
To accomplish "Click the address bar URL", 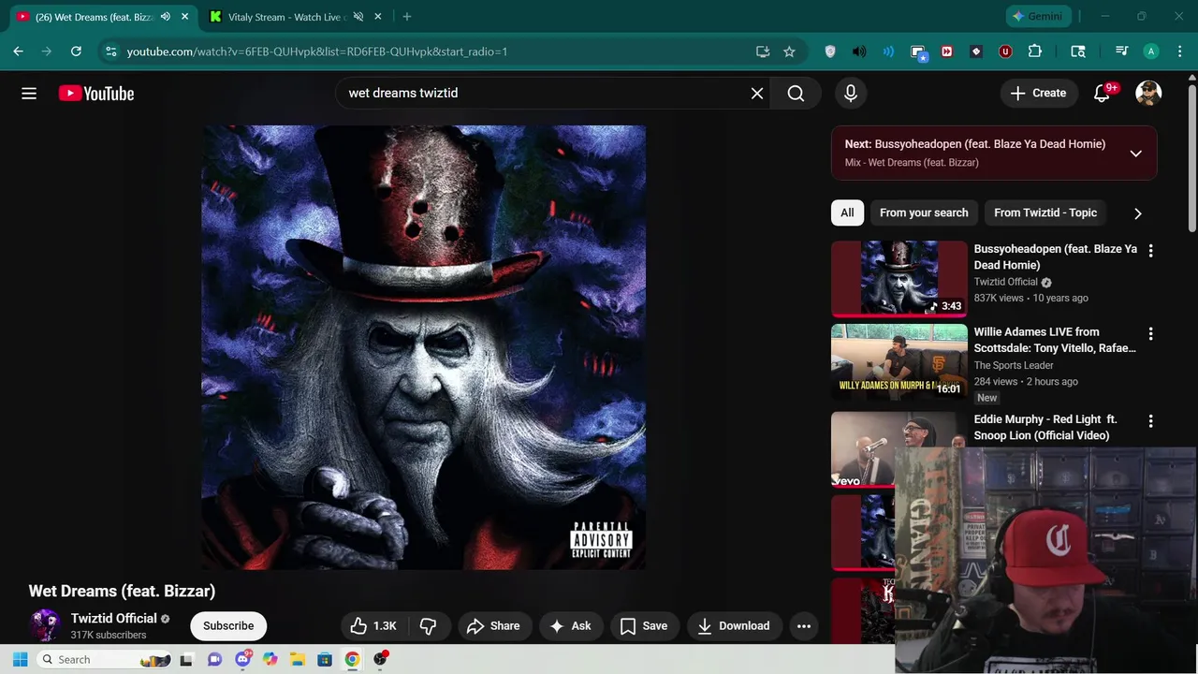I will coord(317,51).
